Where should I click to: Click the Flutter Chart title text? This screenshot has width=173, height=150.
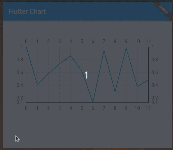pos(27,11)
